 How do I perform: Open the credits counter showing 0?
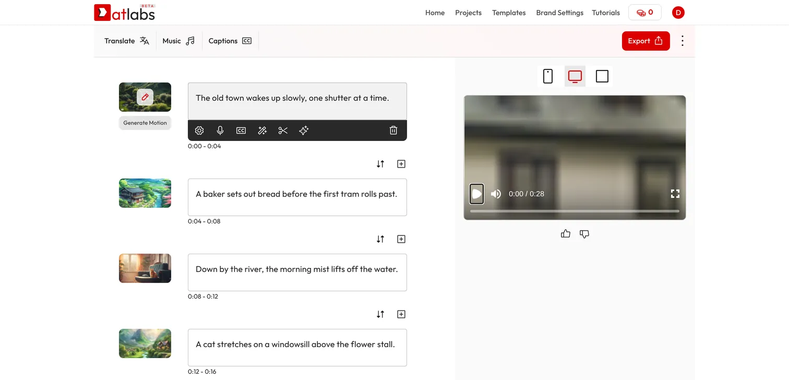[x=645, y=13]
